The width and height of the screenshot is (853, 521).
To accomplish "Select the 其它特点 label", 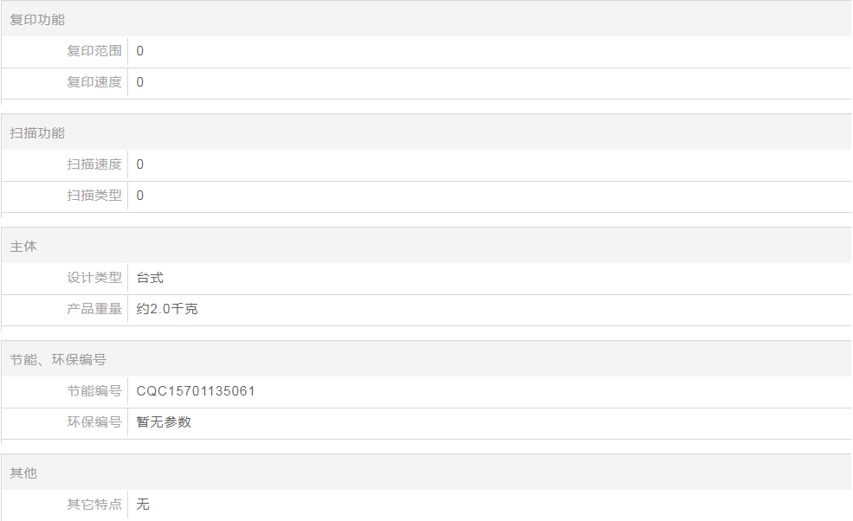I will tap(94, 505).
